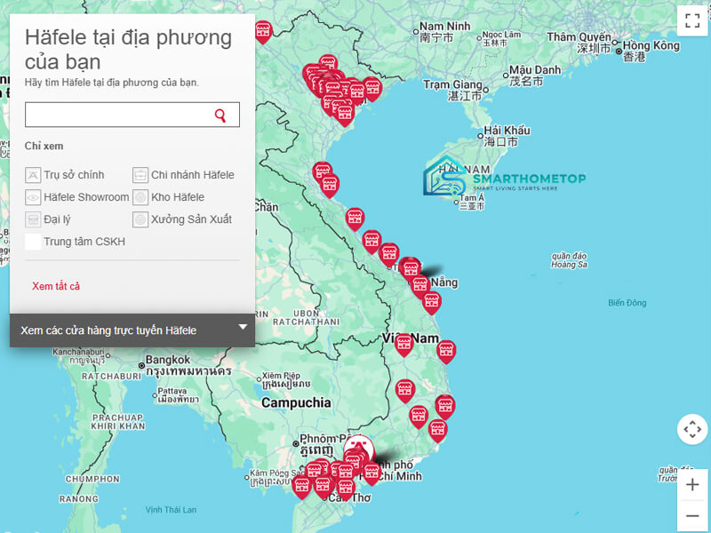
Task: Toggle the Xưởng Sản Xuất filter
Action: (x=140, y=219)
